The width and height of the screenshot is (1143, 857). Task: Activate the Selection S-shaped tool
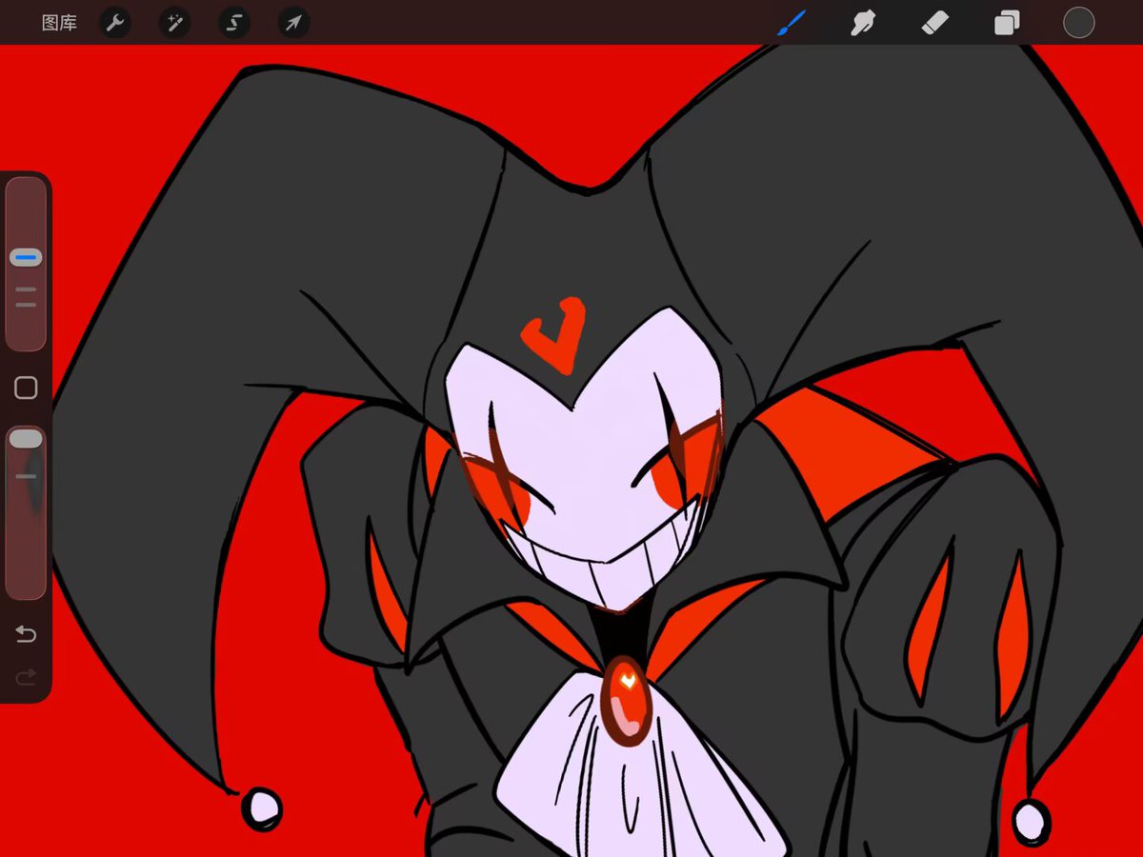coord(234,23)
